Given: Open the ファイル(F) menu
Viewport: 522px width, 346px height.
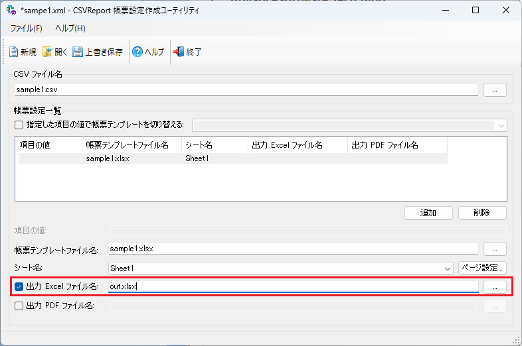Looking at the screenshot, I should (x=27, y=29).
